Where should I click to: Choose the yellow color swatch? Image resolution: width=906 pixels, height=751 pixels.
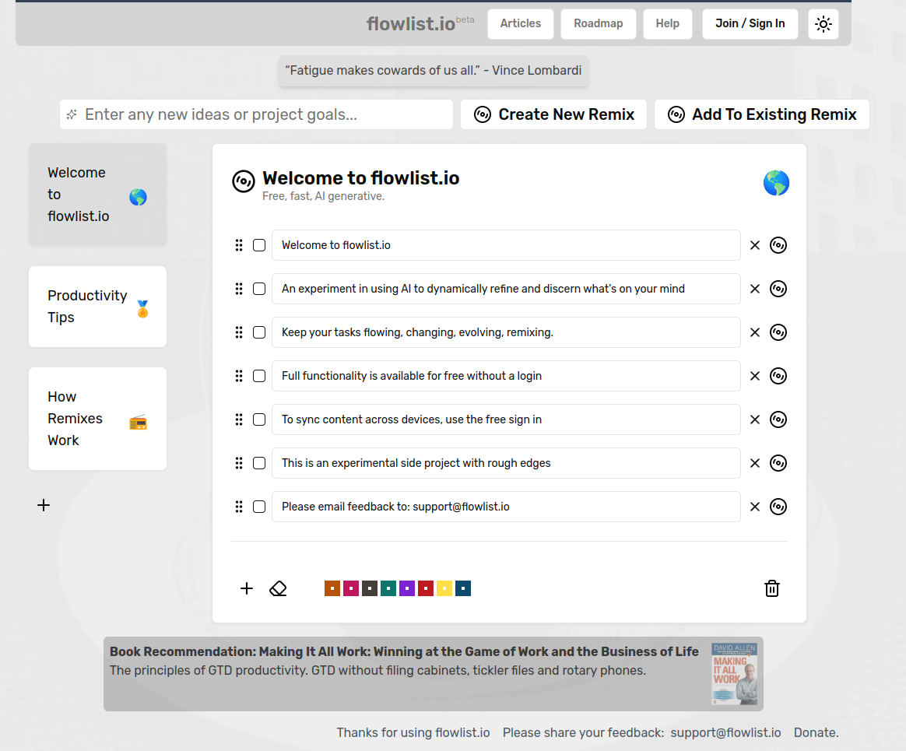(444, 588)
